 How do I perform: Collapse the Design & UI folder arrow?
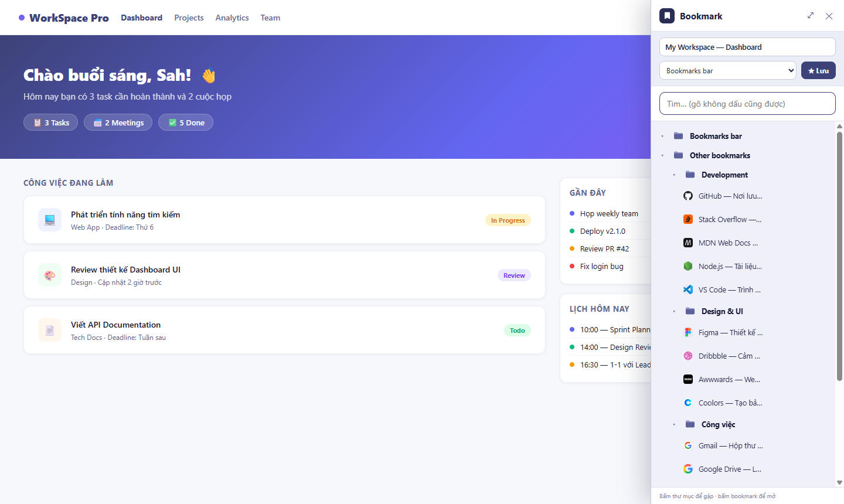click(674, 312)
